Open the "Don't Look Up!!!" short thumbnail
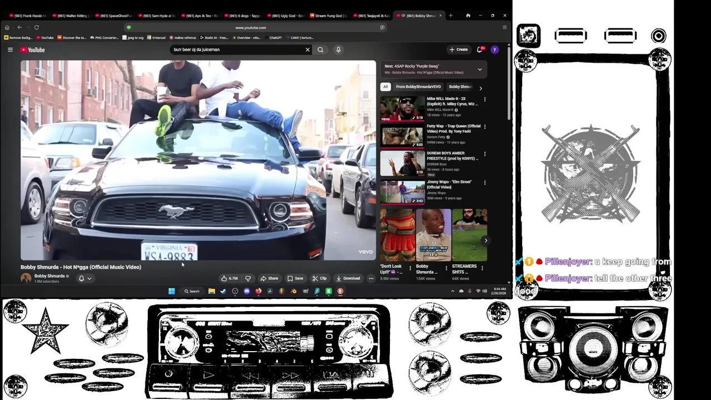Viewport: 711px width, 400px height. [397, 235]
